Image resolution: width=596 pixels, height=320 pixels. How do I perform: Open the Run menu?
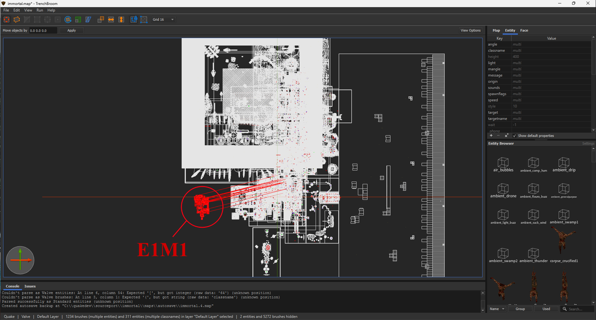[40, 10]
